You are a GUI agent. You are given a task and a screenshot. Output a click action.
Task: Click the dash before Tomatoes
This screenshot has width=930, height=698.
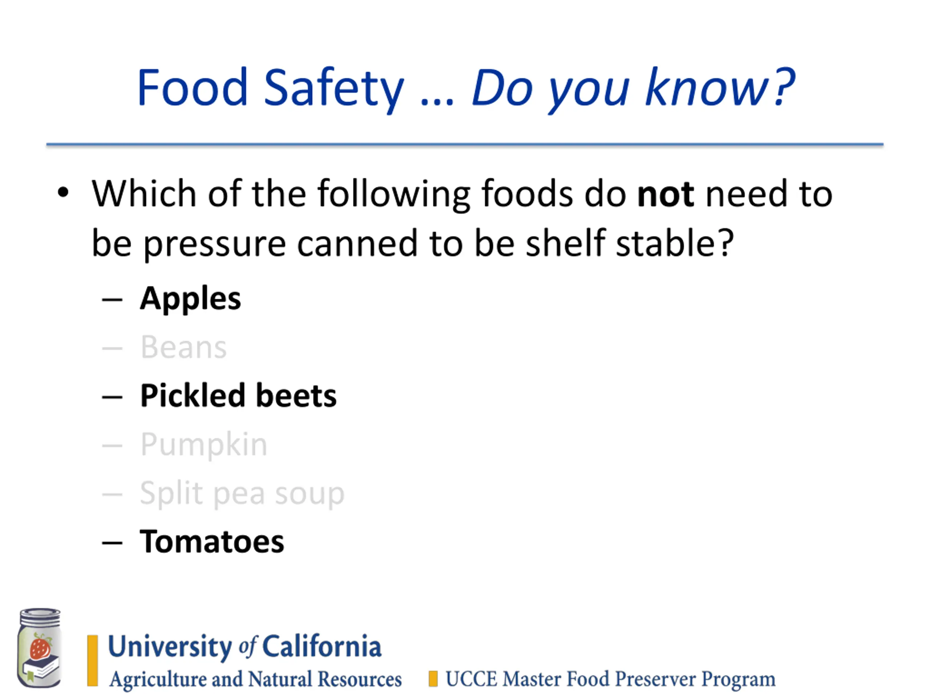pos(112,543)
